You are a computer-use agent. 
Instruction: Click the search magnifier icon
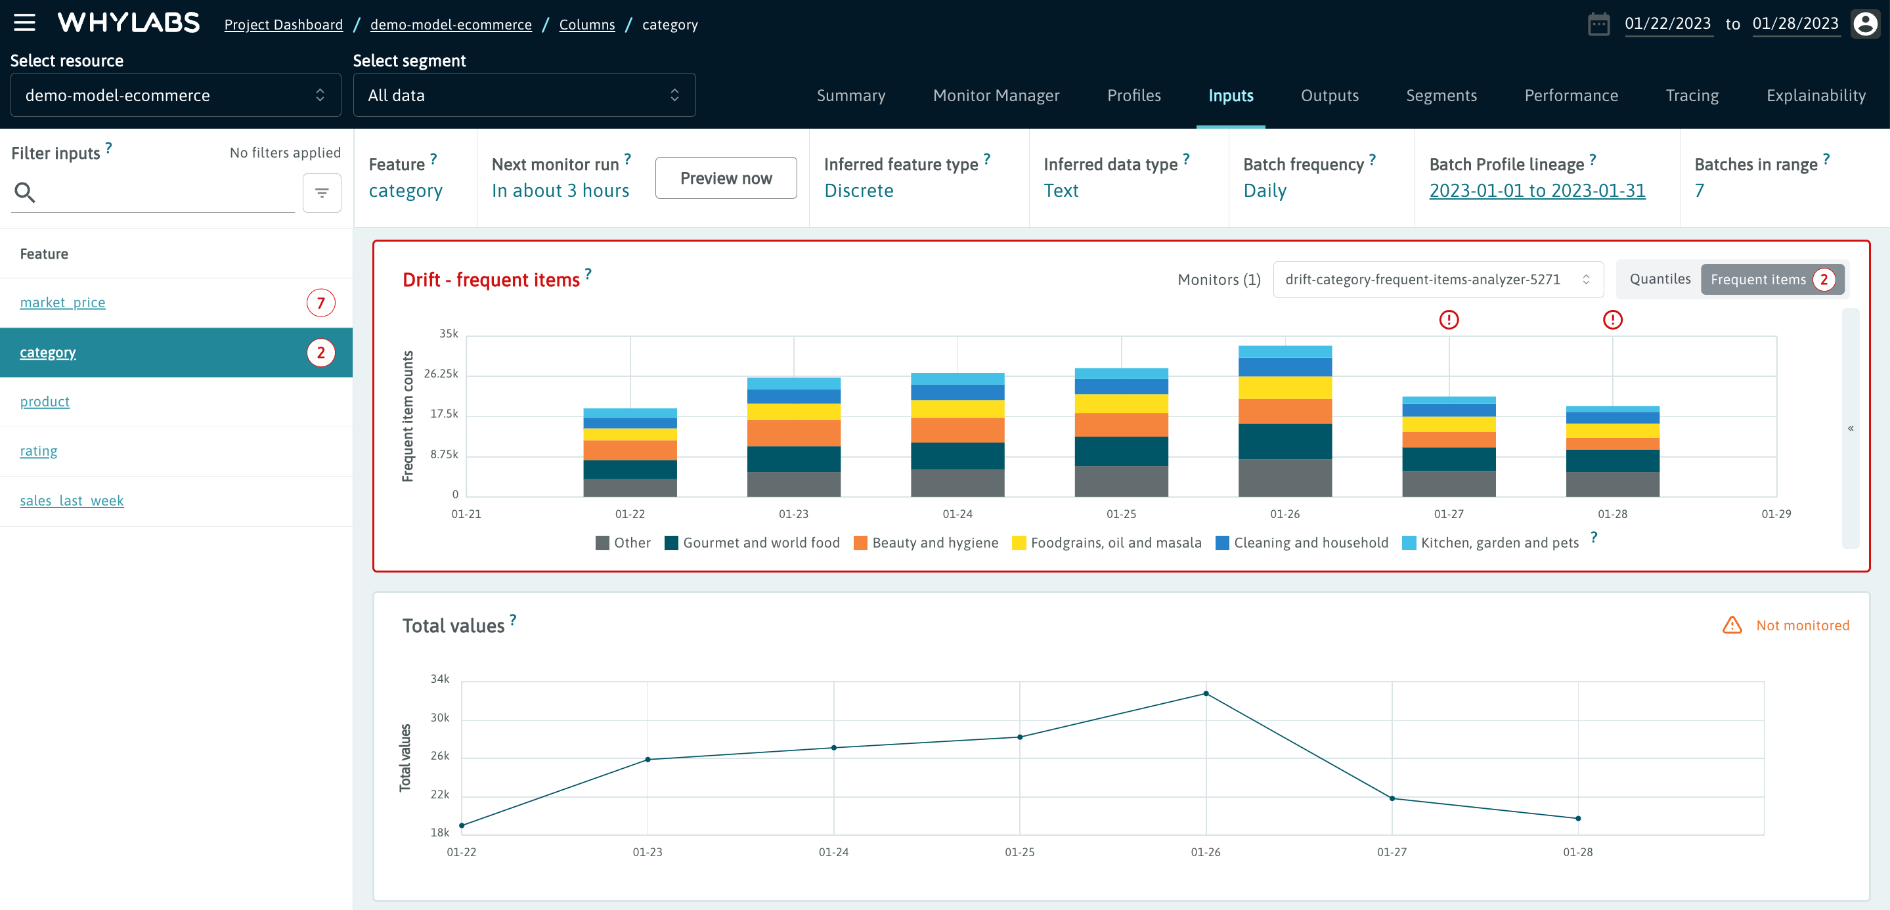pos(25,193)
